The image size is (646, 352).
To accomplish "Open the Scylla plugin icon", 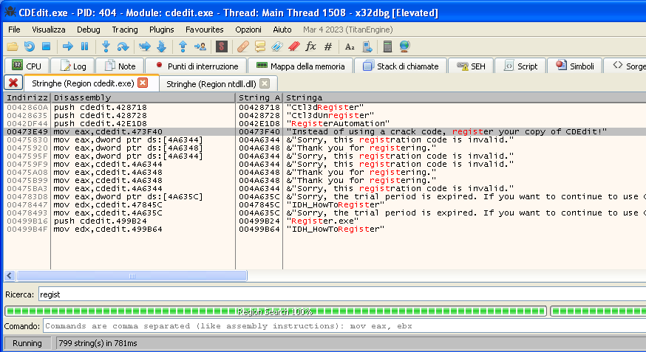I will pos(221,46).
